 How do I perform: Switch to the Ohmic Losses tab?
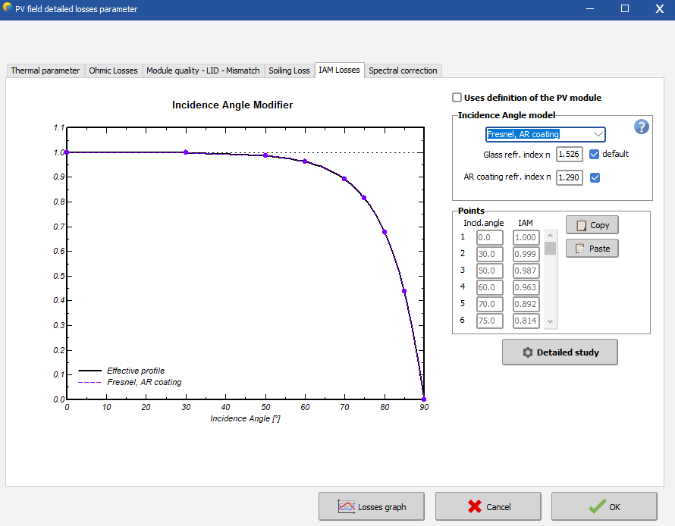(113, 70)
